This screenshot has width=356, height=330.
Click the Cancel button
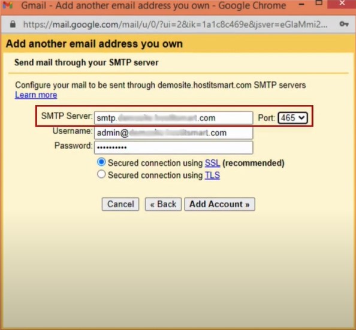(x=120, y=204)
